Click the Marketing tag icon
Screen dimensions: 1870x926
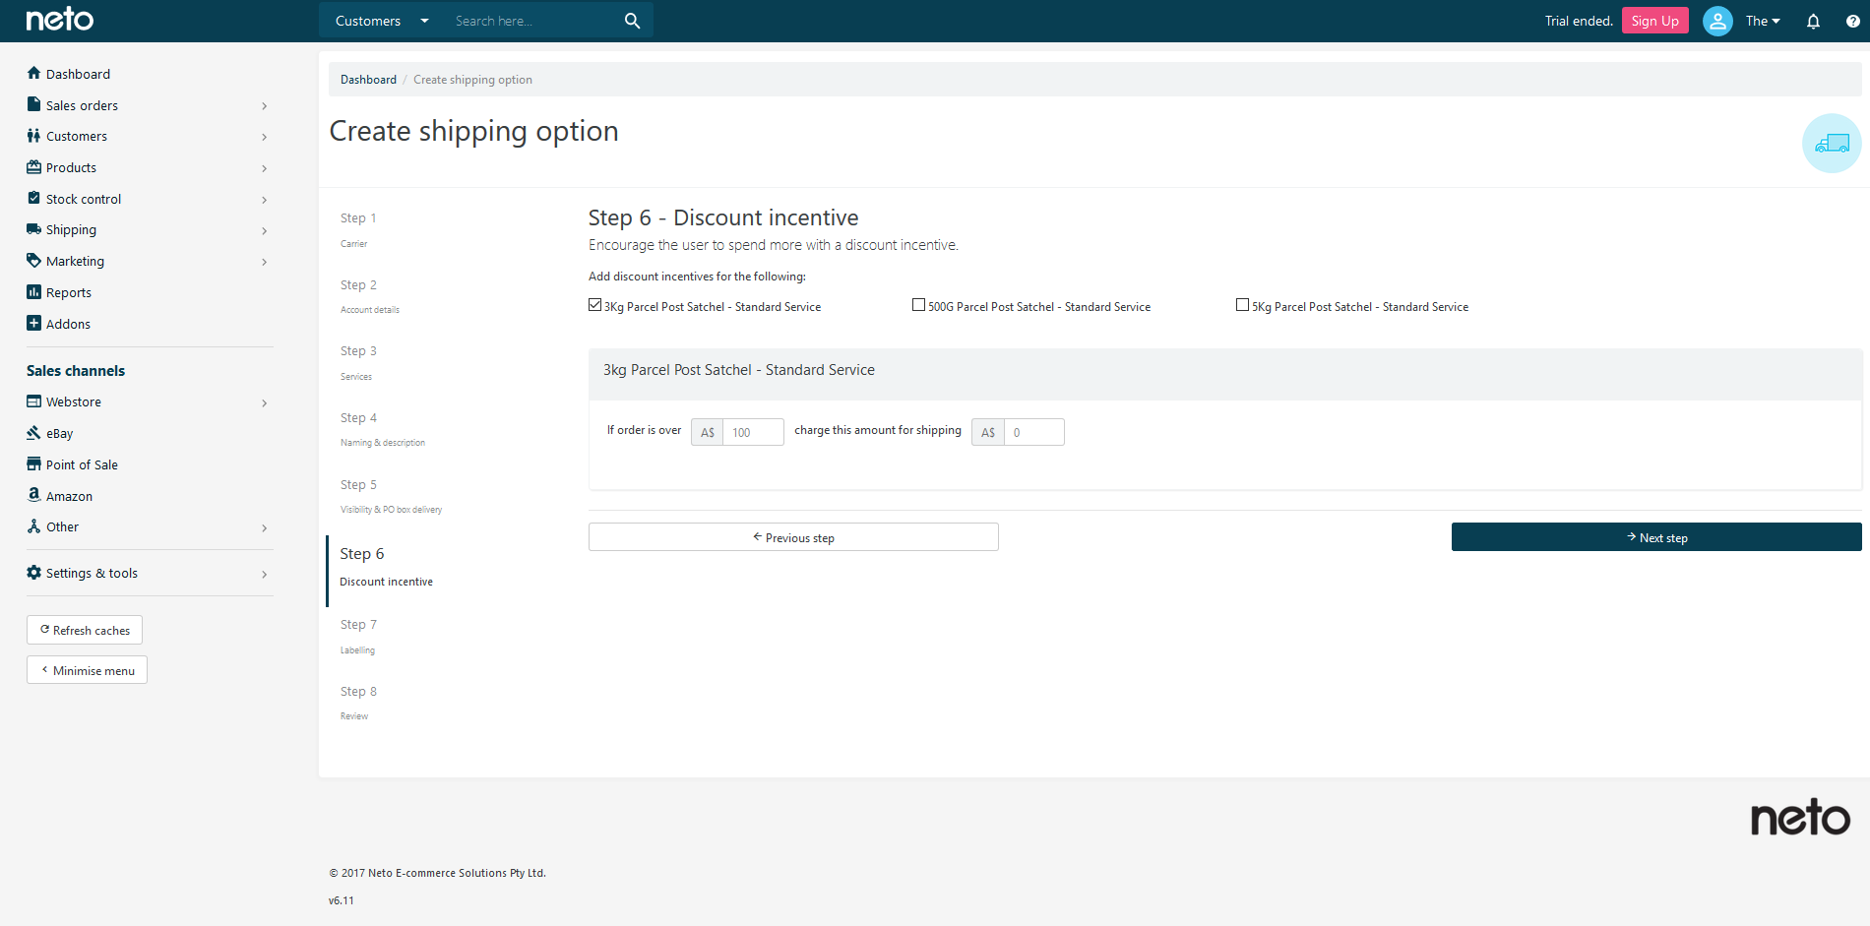pos(33,261)
